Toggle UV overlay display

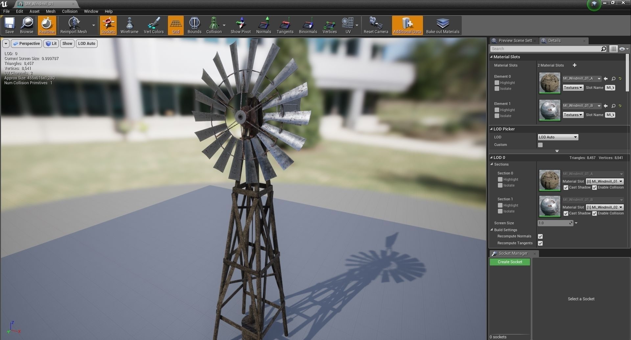[x=348, y=25]
